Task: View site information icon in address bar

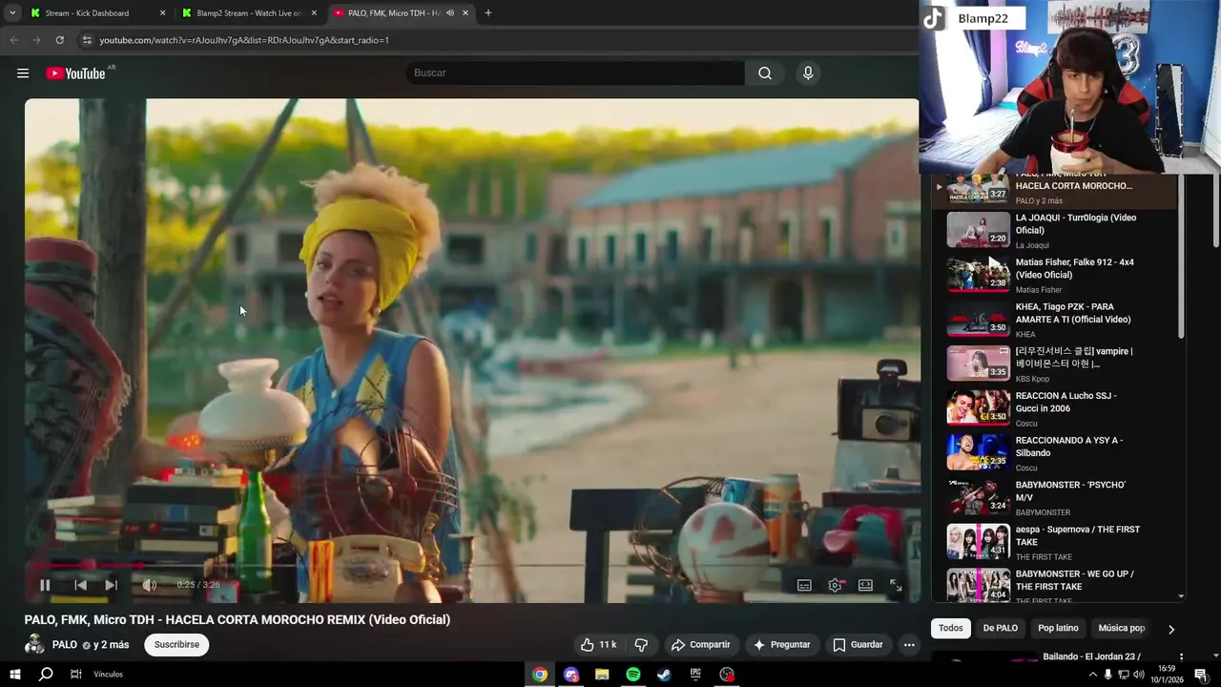Action: click(86, 40)
